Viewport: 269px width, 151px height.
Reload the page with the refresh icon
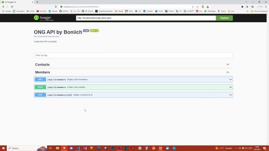[x=12, y=7]
